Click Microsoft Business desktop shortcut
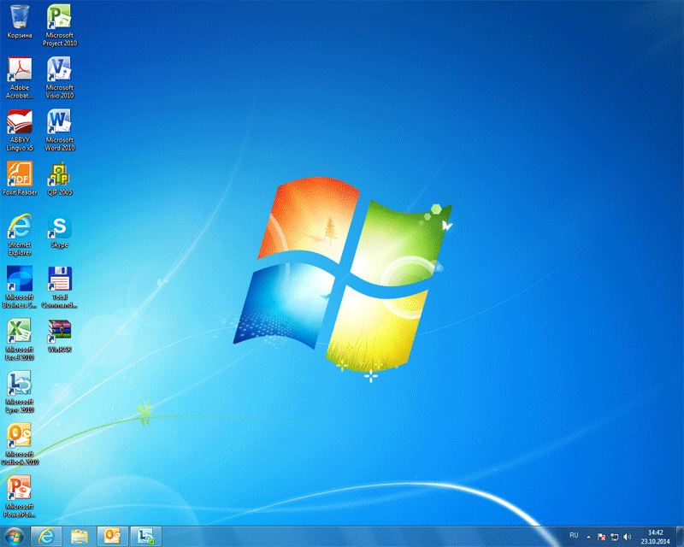 pos(20,287)
